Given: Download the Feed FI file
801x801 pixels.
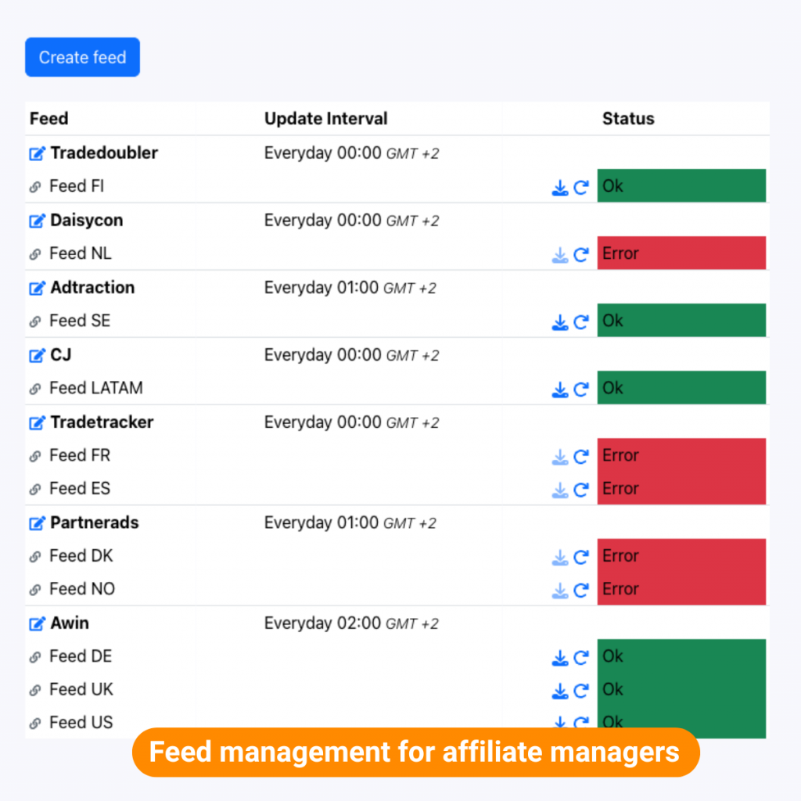Looking at the screenshot, I should tap(560, 188).
